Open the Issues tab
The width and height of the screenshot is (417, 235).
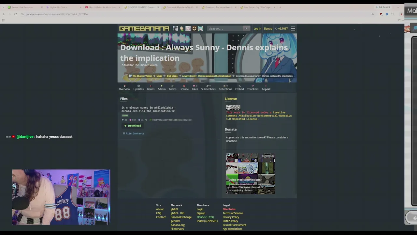(151, 87)
